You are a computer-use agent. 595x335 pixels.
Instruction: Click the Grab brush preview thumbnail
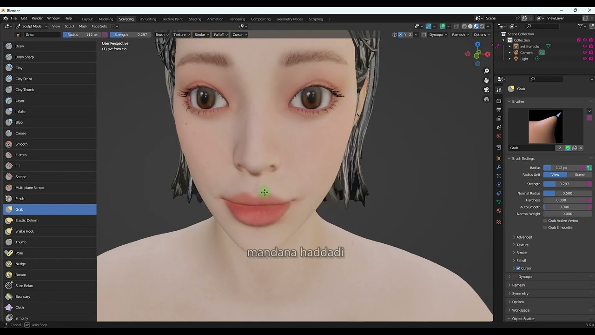click(546, 127)
